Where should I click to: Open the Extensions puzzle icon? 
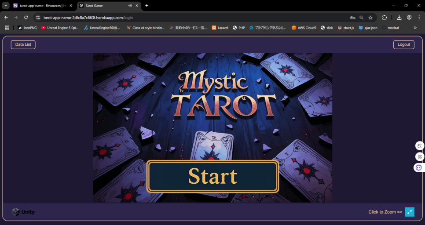tap(385, 18)
